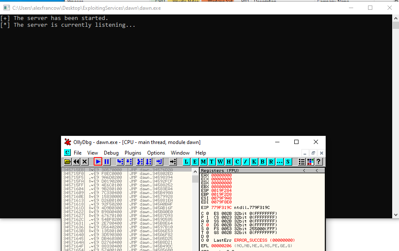399x251 pixels.
Task: Click the console window scrollbar thumb
Action: click(x=396, y=25)
